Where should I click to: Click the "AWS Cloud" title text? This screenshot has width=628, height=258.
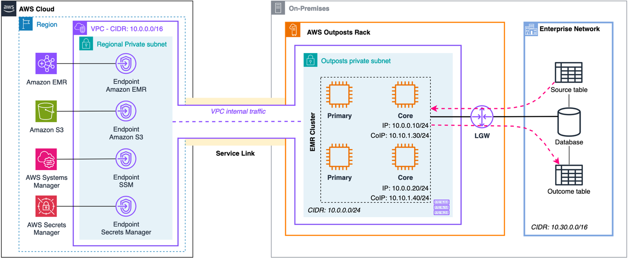(x=37, y=9)
